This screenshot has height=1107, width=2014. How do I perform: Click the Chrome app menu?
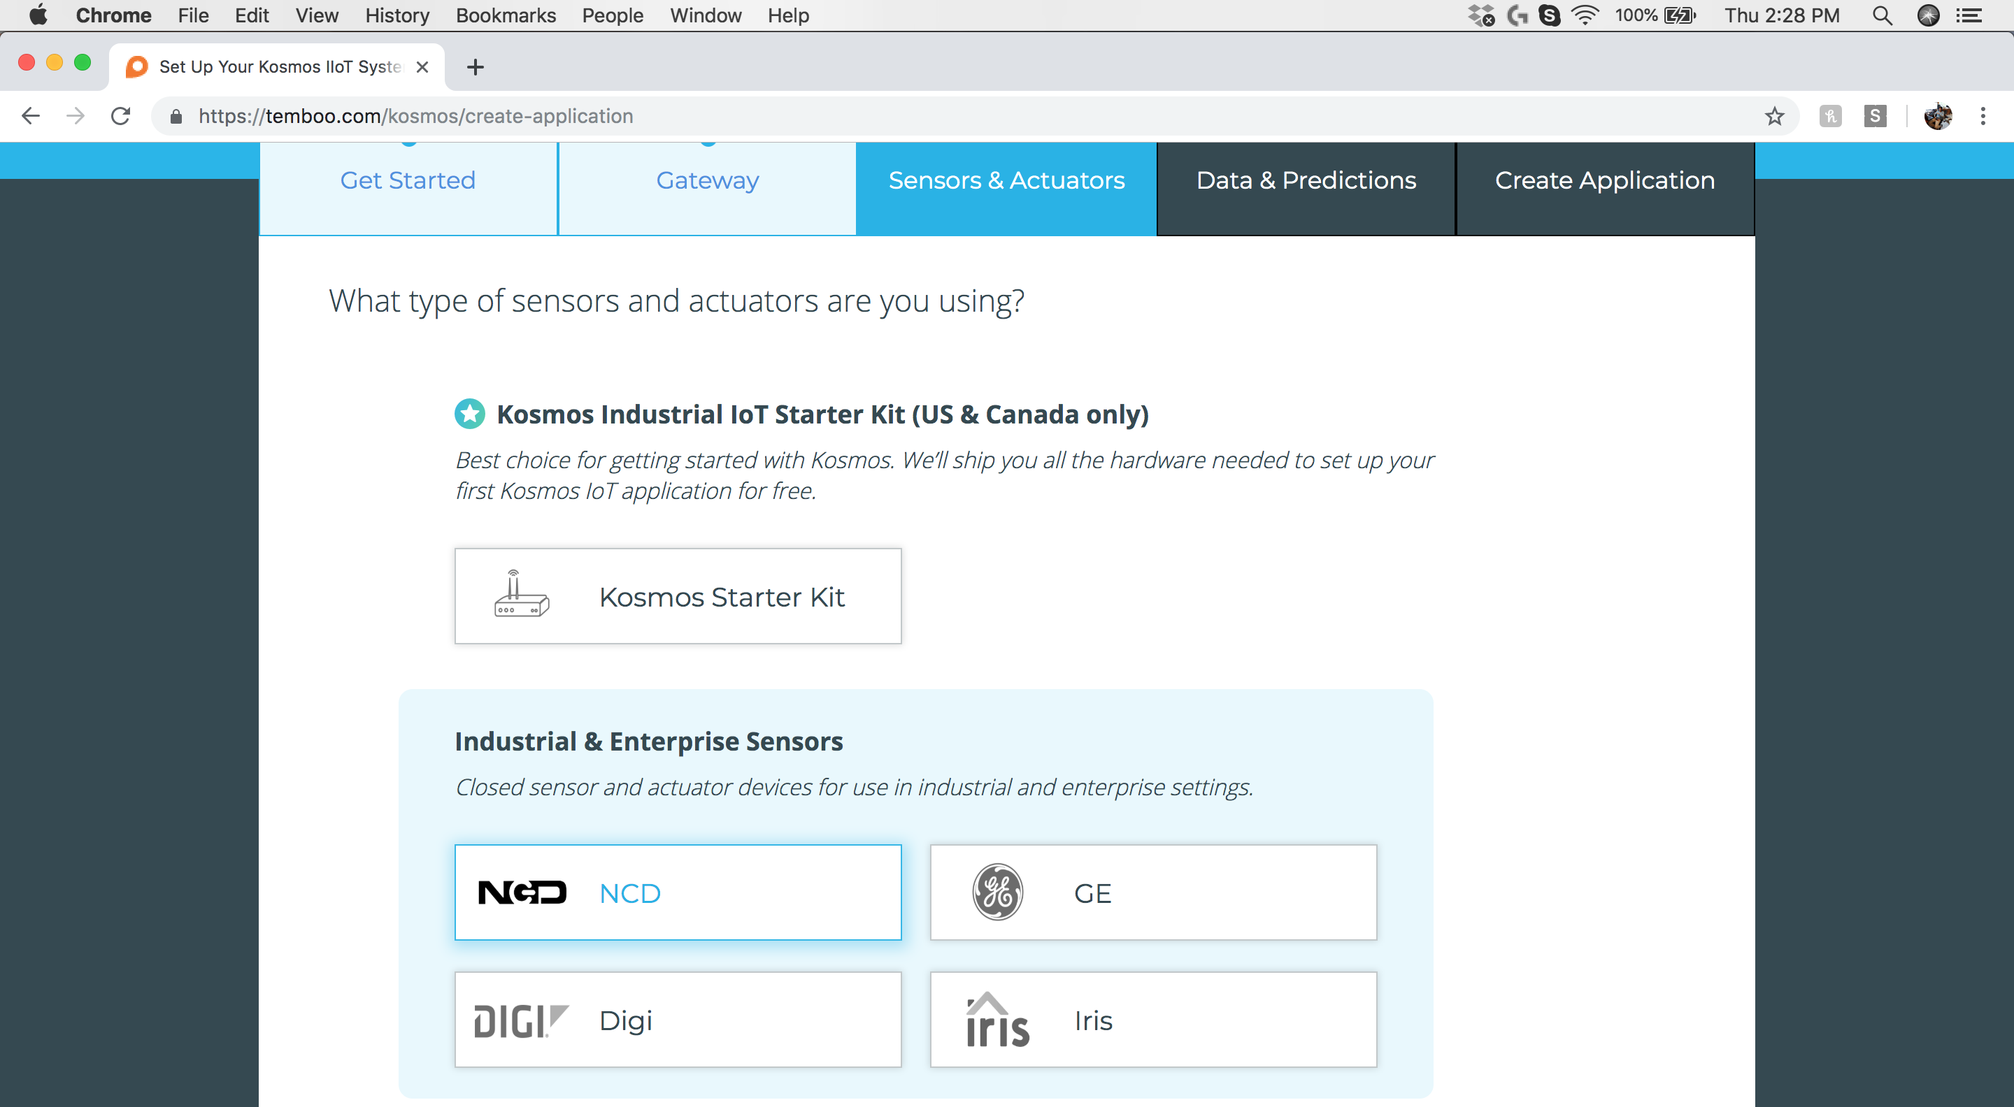click(113, 15)
